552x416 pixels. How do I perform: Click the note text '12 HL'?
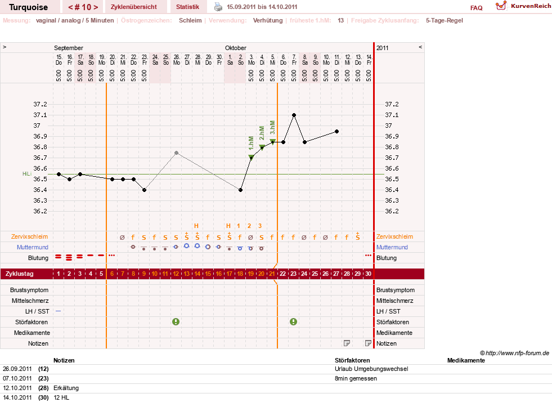pyautogui.click(x=61, y=397)
